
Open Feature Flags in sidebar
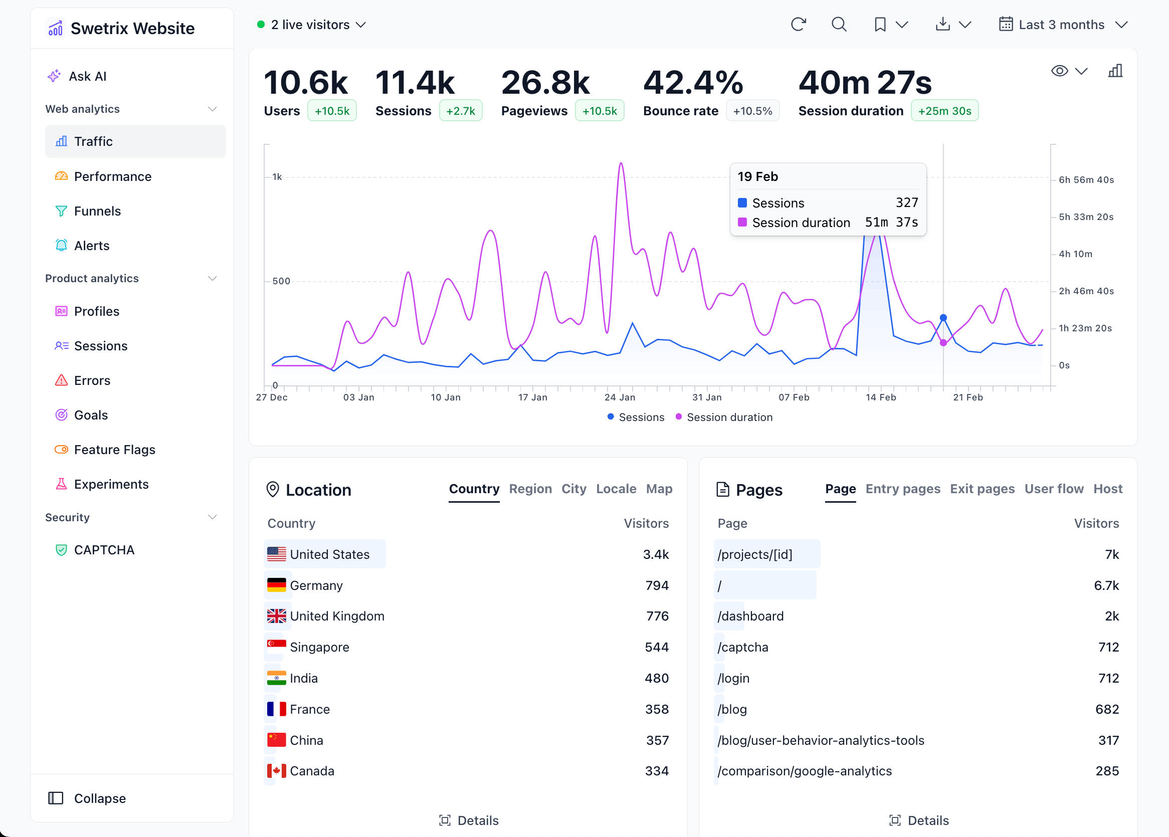coord(135,450)
